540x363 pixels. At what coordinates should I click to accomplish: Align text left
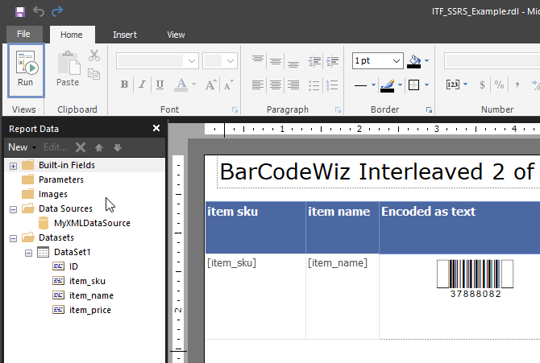(258, 85)
